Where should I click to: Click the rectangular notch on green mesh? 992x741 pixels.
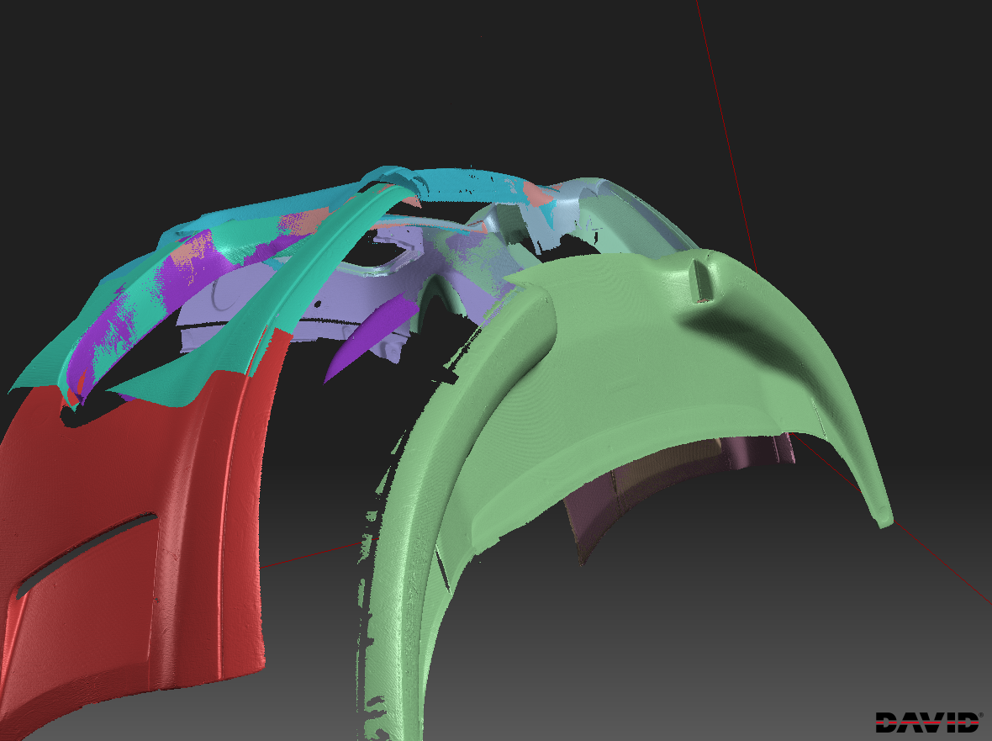point(702,279)
